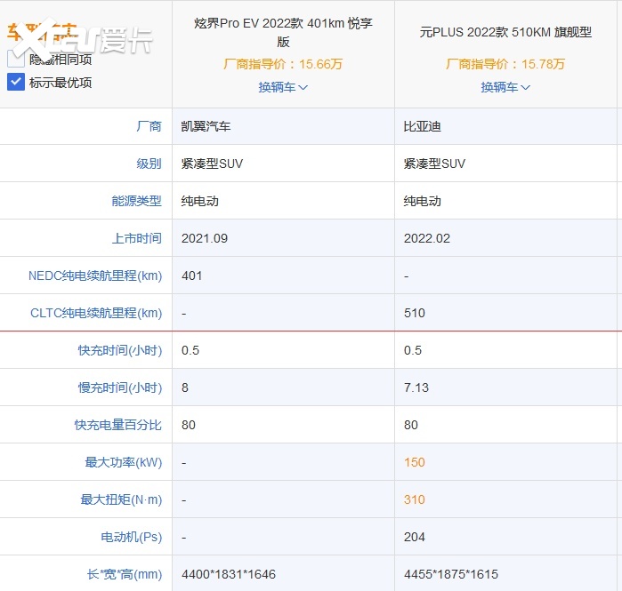Uncheck the 标示最优项 checkbox
This screenshot has width=622, height=591.
click(16, 82)
